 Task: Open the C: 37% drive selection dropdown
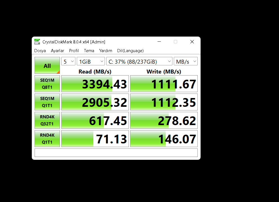pos(139,61)
